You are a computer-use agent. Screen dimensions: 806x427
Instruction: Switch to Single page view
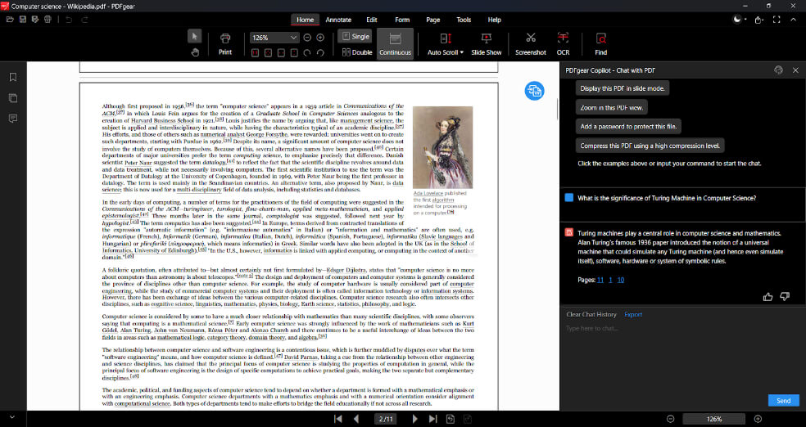pos(355,37)
